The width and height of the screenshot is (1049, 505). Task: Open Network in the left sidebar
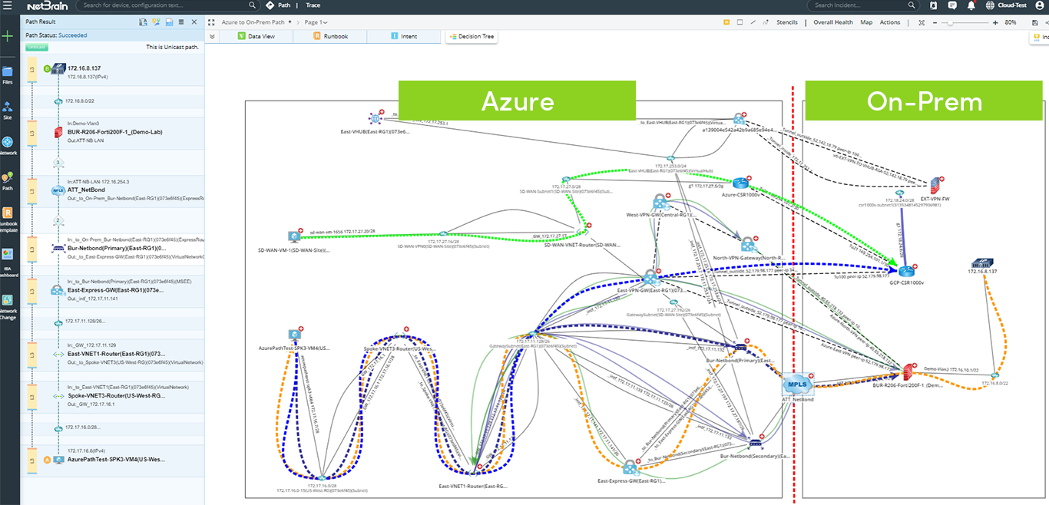[8, 146]
